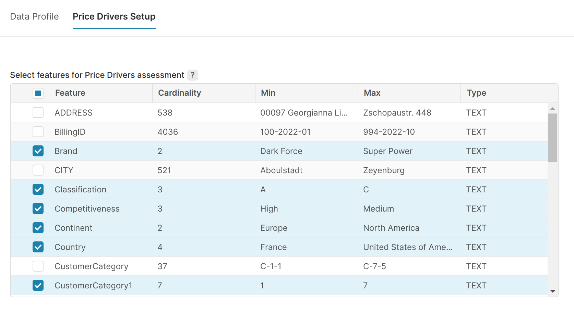The height and width of the screenshot is (310, 574).
Task: Select the Price Drivers Setup tab
Action: point(114,16)
